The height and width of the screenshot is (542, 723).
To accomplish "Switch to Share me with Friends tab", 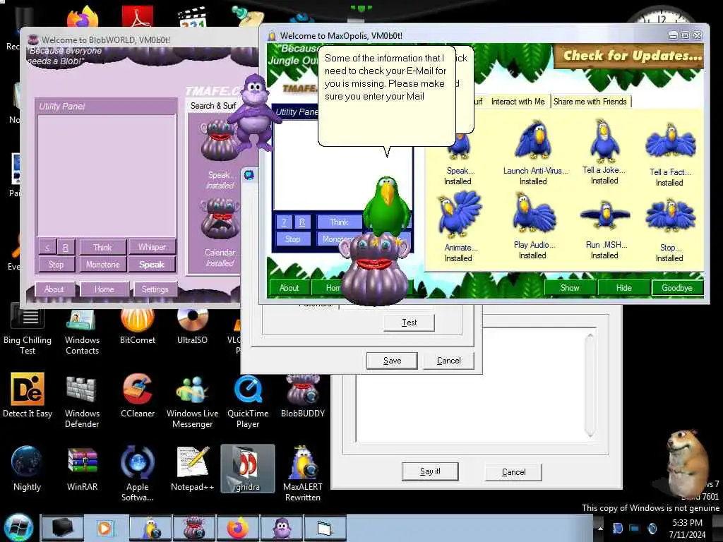I will click(x=590, y=102).
